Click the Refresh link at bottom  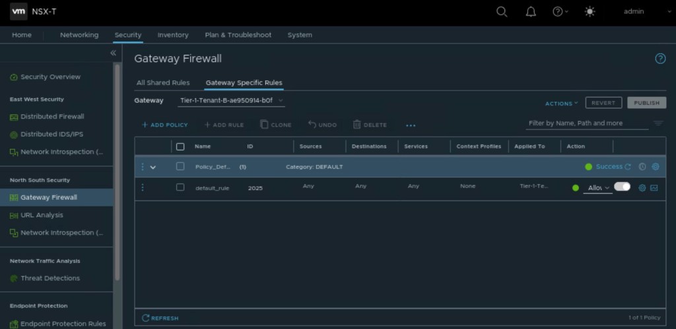160,318
